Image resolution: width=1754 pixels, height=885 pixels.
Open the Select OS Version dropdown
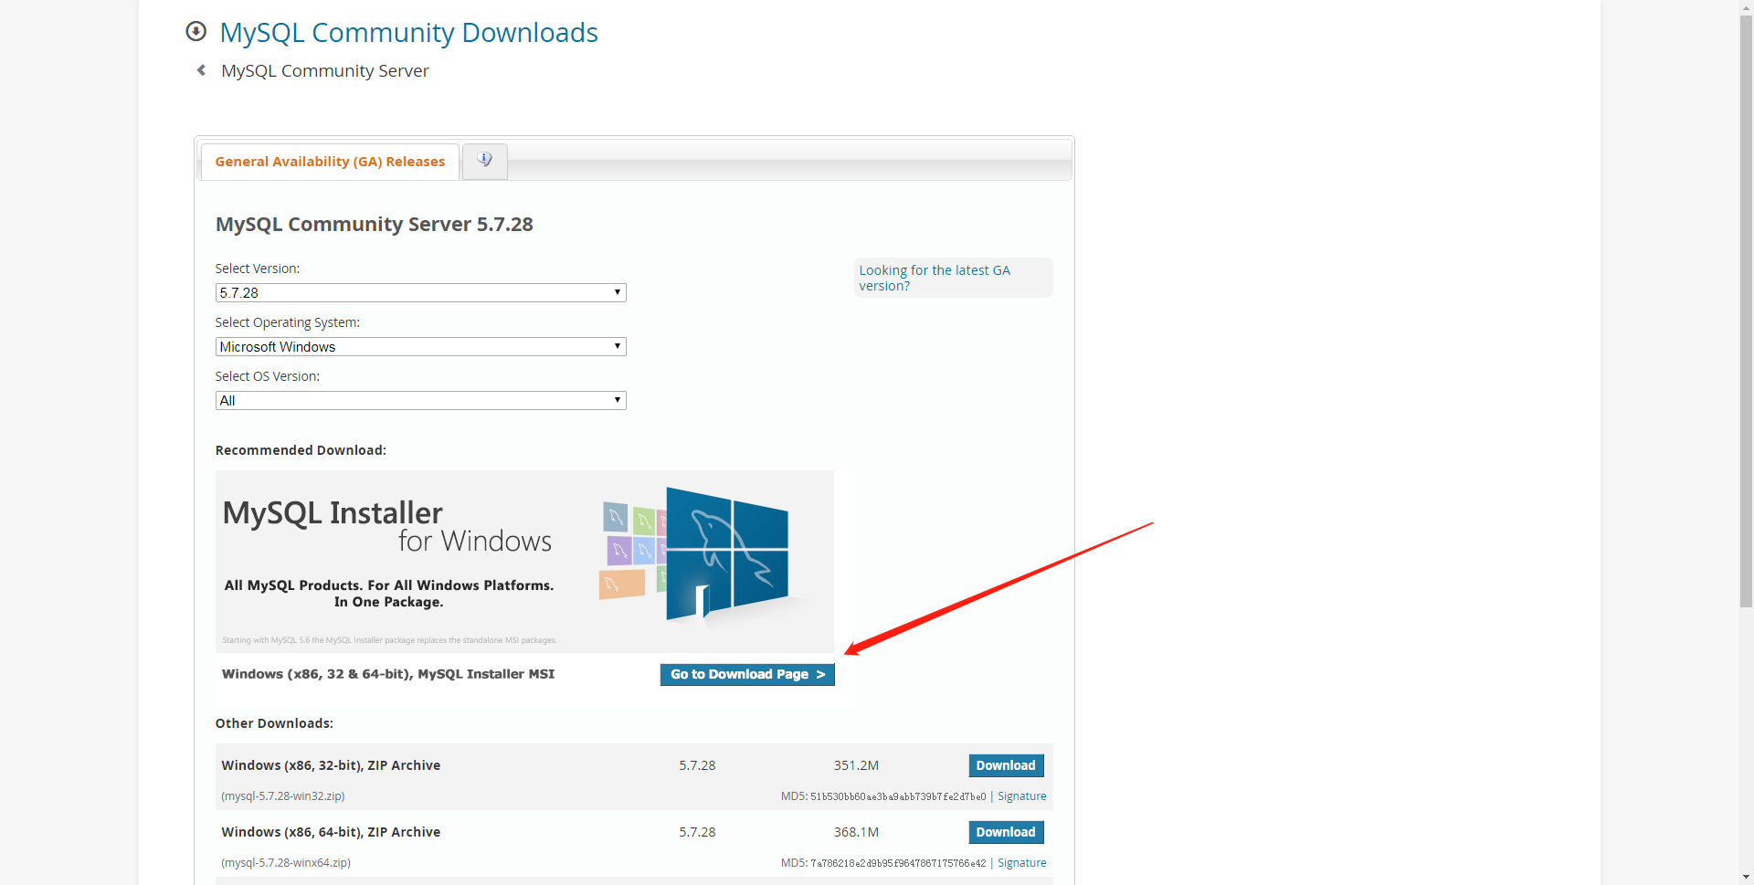click(x=420, y=400)
